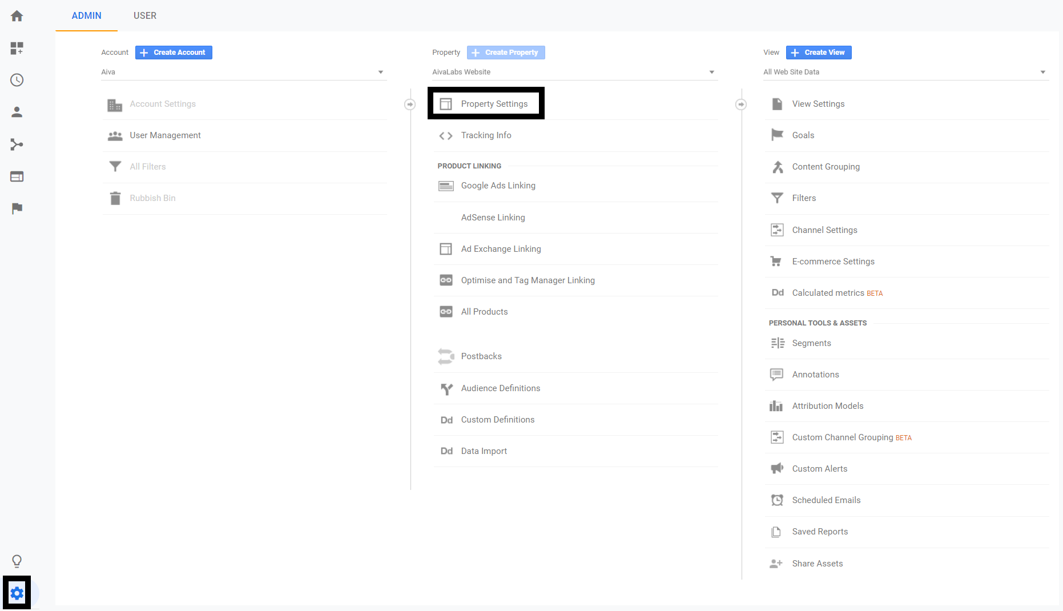Click the Create View button
This screenshot has height=611, width=1063.
pos(819,52)
